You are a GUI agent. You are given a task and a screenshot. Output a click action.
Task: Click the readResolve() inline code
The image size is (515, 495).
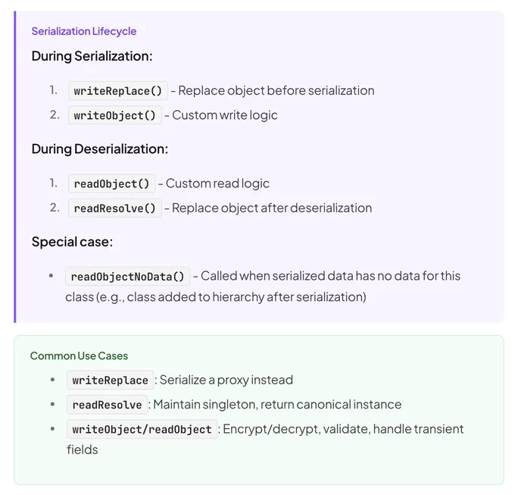[x=115, y=208]
